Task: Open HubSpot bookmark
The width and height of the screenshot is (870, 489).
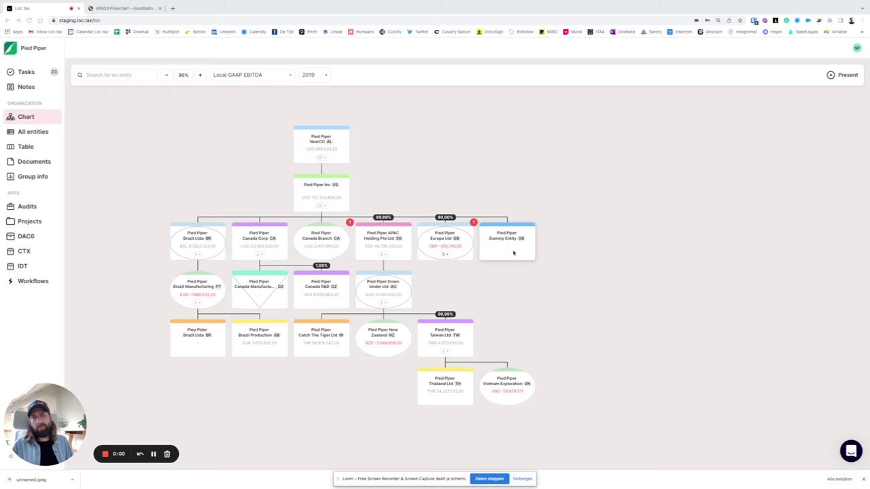Action: point(167,32)
